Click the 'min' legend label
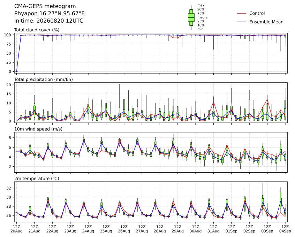295x237 pixels. point(201,29)
